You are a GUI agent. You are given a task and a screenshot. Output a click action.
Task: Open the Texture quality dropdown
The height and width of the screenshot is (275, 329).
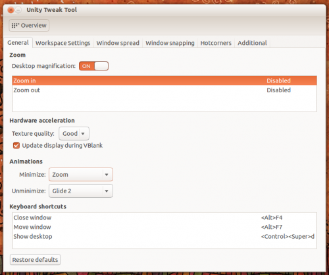pyautogui.click(x=74, y=133)
